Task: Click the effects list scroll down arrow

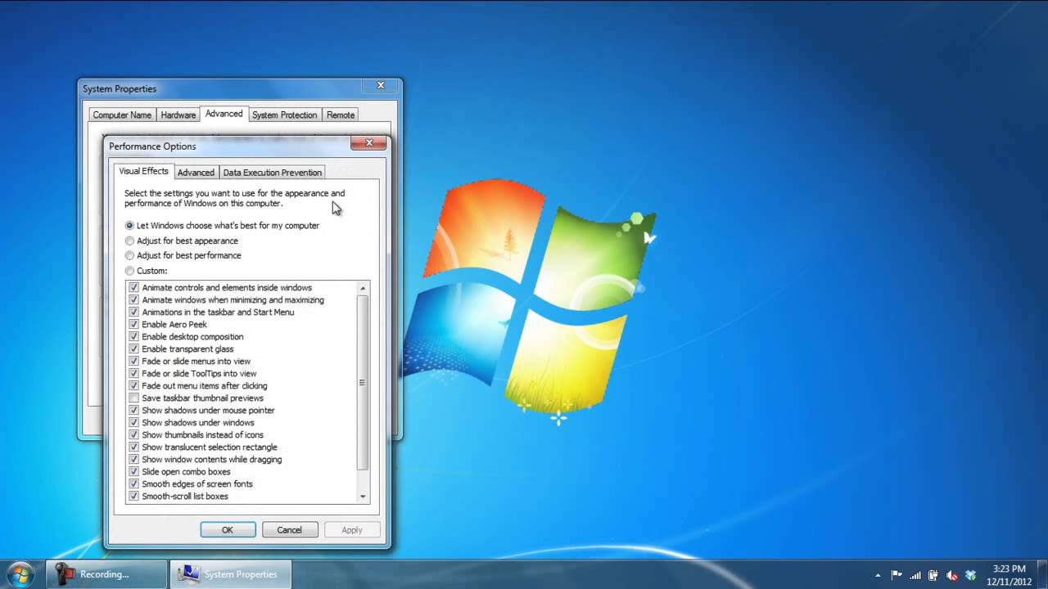Action: coord(363,497)
